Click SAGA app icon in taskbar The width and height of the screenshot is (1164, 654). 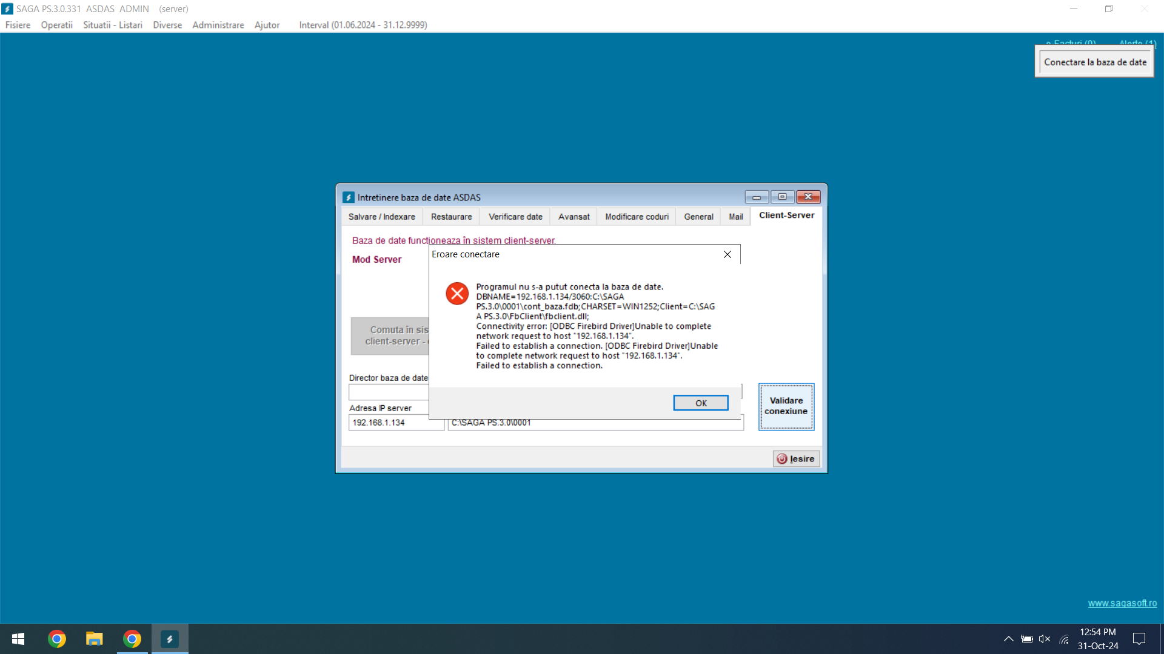coord(170,639)
